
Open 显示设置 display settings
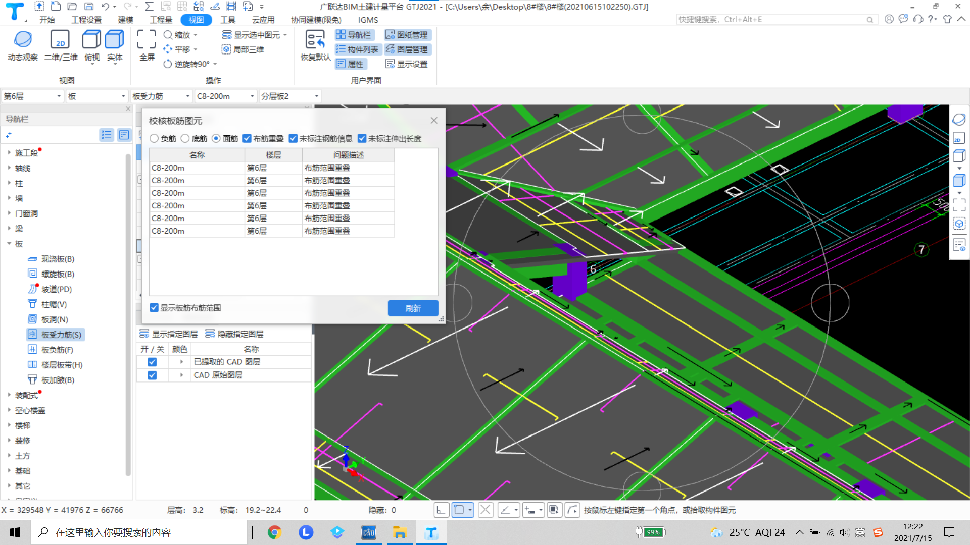pos(407,64)
